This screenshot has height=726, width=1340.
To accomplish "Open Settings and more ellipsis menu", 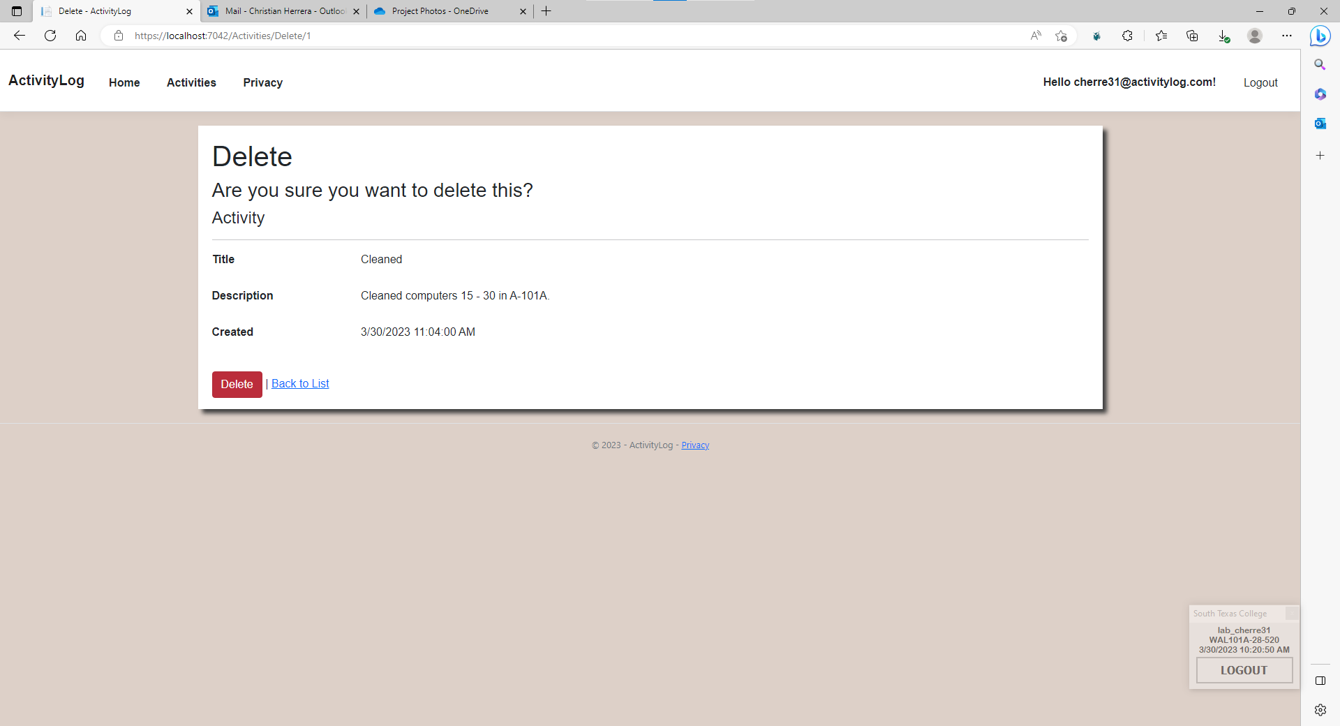I will coord(1287,36).
